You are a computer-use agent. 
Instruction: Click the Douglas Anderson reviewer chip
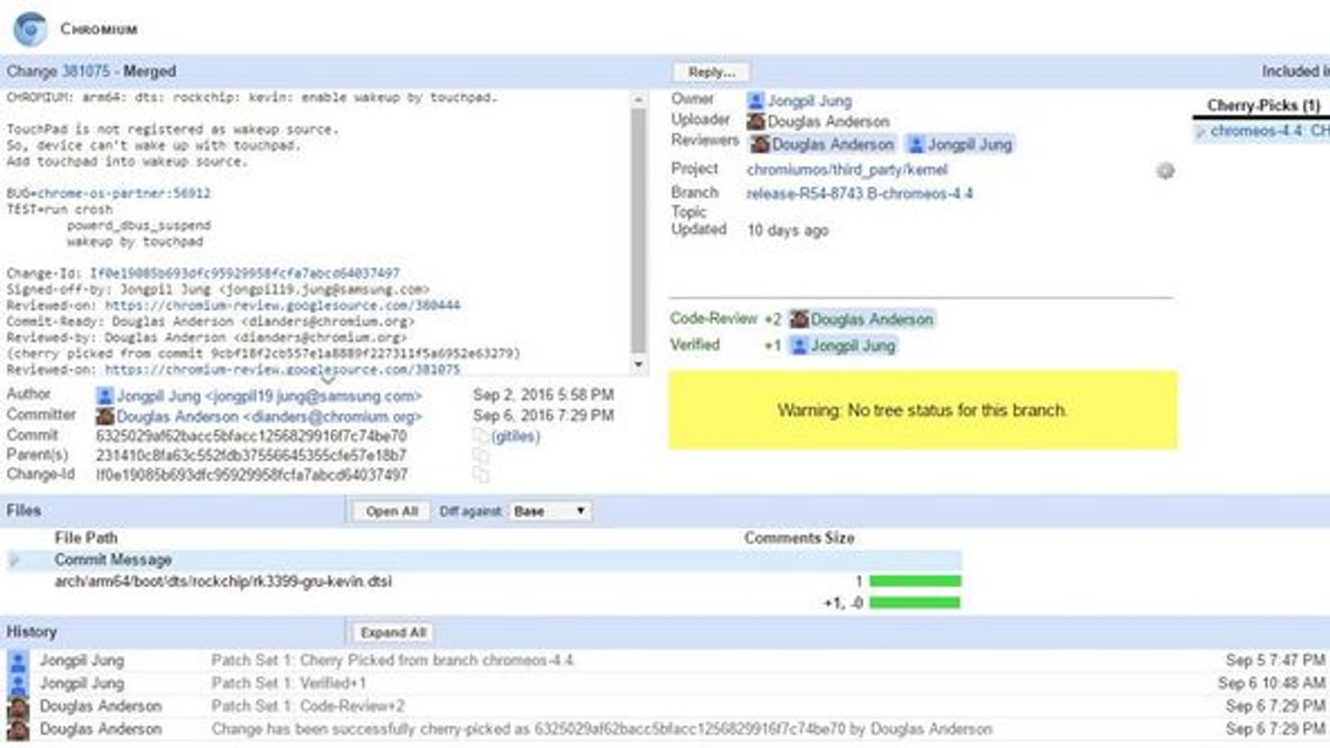(823, 145)
